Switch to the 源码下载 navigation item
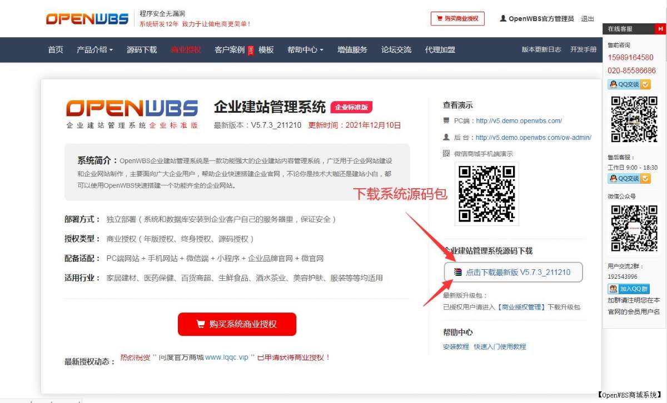Image resolution: width=667 pixels, height=403 pixels. click(141, 49)
